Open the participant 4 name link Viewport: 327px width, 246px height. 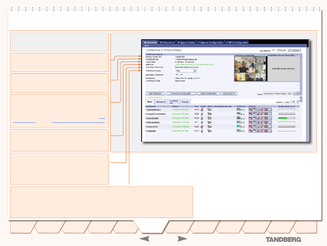coord(153,122)
